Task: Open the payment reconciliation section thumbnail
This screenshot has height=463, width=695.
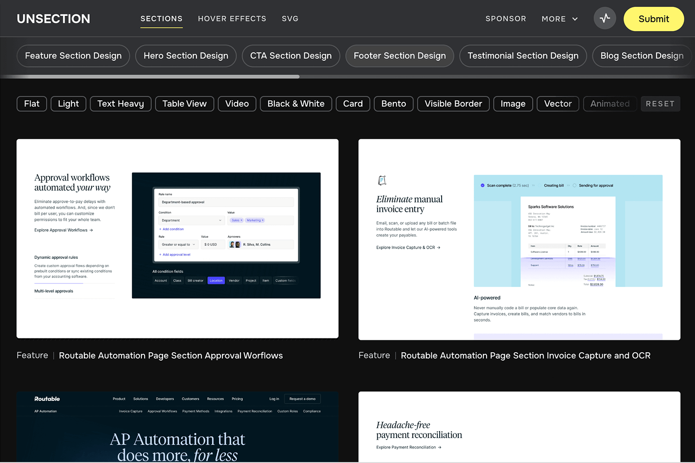Action: [519, 426]
